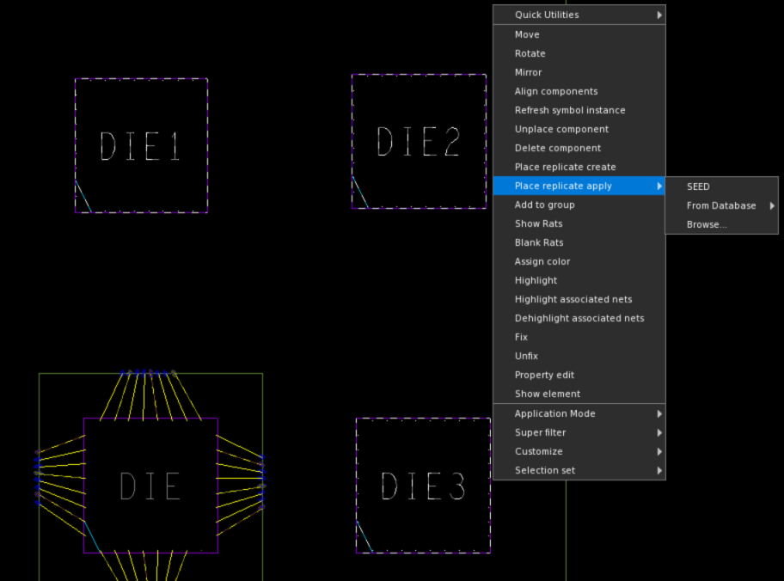Click the DIE3 component on canvas
This screenshot has width=784, height=581.
pos(423,486)
